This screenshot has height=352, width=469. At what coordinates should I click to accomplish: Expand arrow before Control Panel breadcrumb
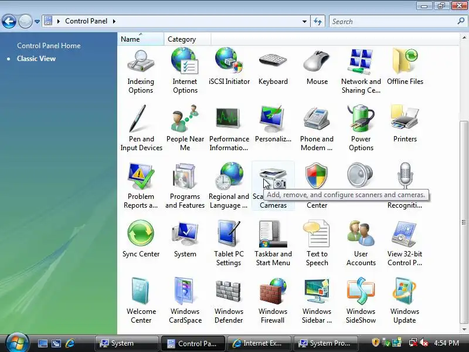tap(58, 21)
